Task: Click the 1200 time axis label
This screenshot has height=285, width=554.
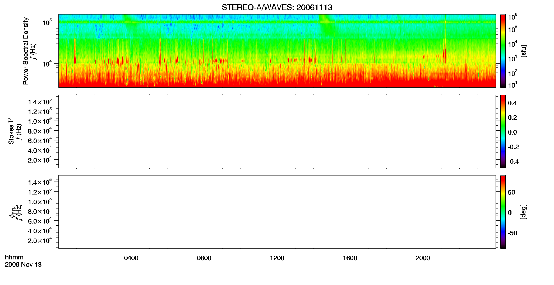Action: (x=277, y=258)
